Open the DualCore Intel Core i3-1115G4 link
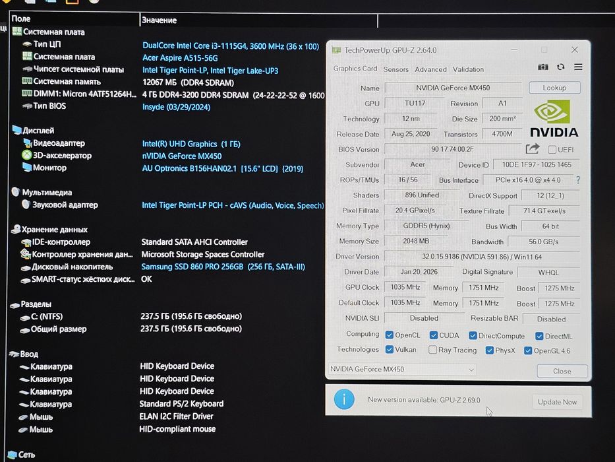This screenshot has width=615, height=462. coord(231,46)
